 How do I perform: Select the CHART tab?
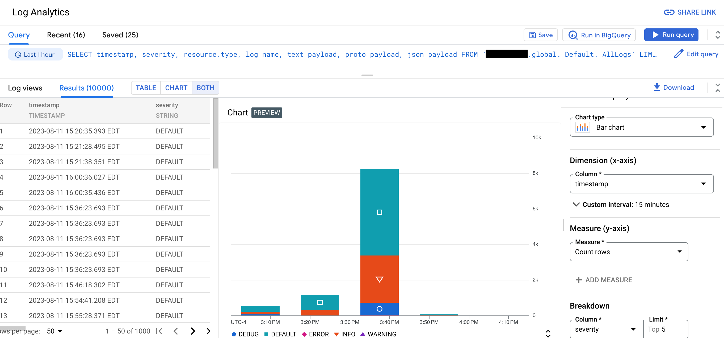pyautogui.click(x=176, y=88)
